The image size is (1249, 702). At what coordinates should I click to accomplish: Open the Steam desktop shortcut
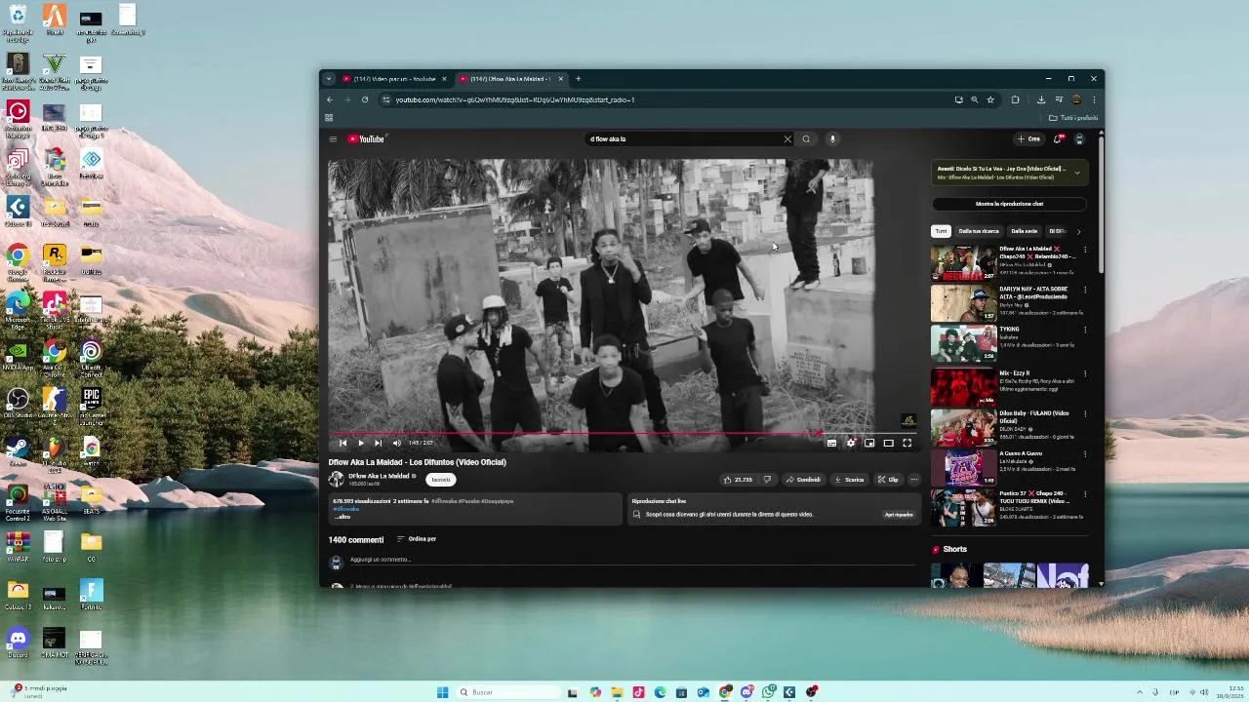coord(18,451)
